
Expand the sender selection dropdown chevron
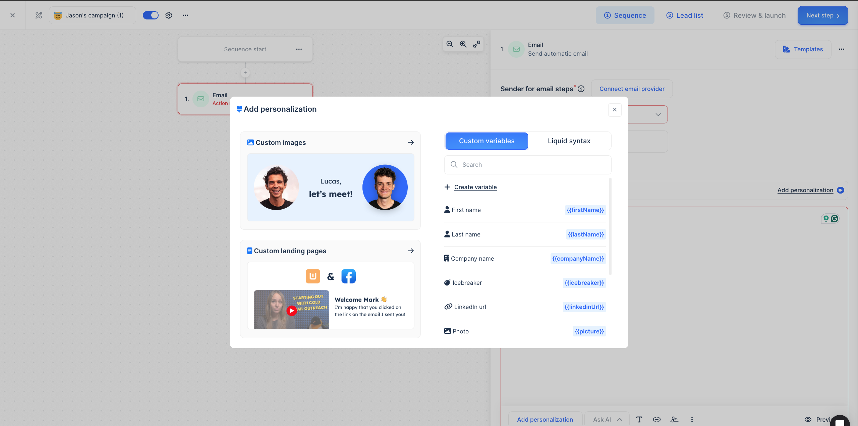click(658, 114)
